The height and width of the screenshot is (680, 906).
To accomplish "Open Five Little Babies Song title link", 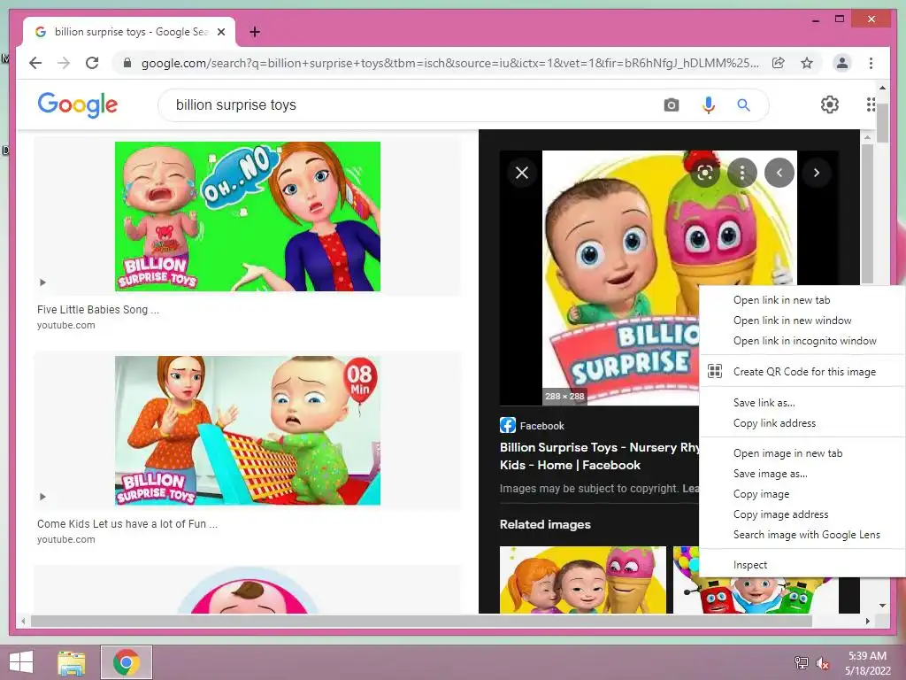I will point(97,309).
